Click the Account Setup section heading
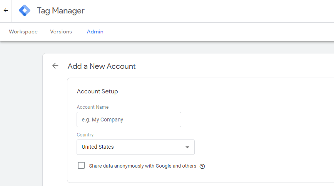The width and height of the screenshot is (334, 186). pos(97,91)
